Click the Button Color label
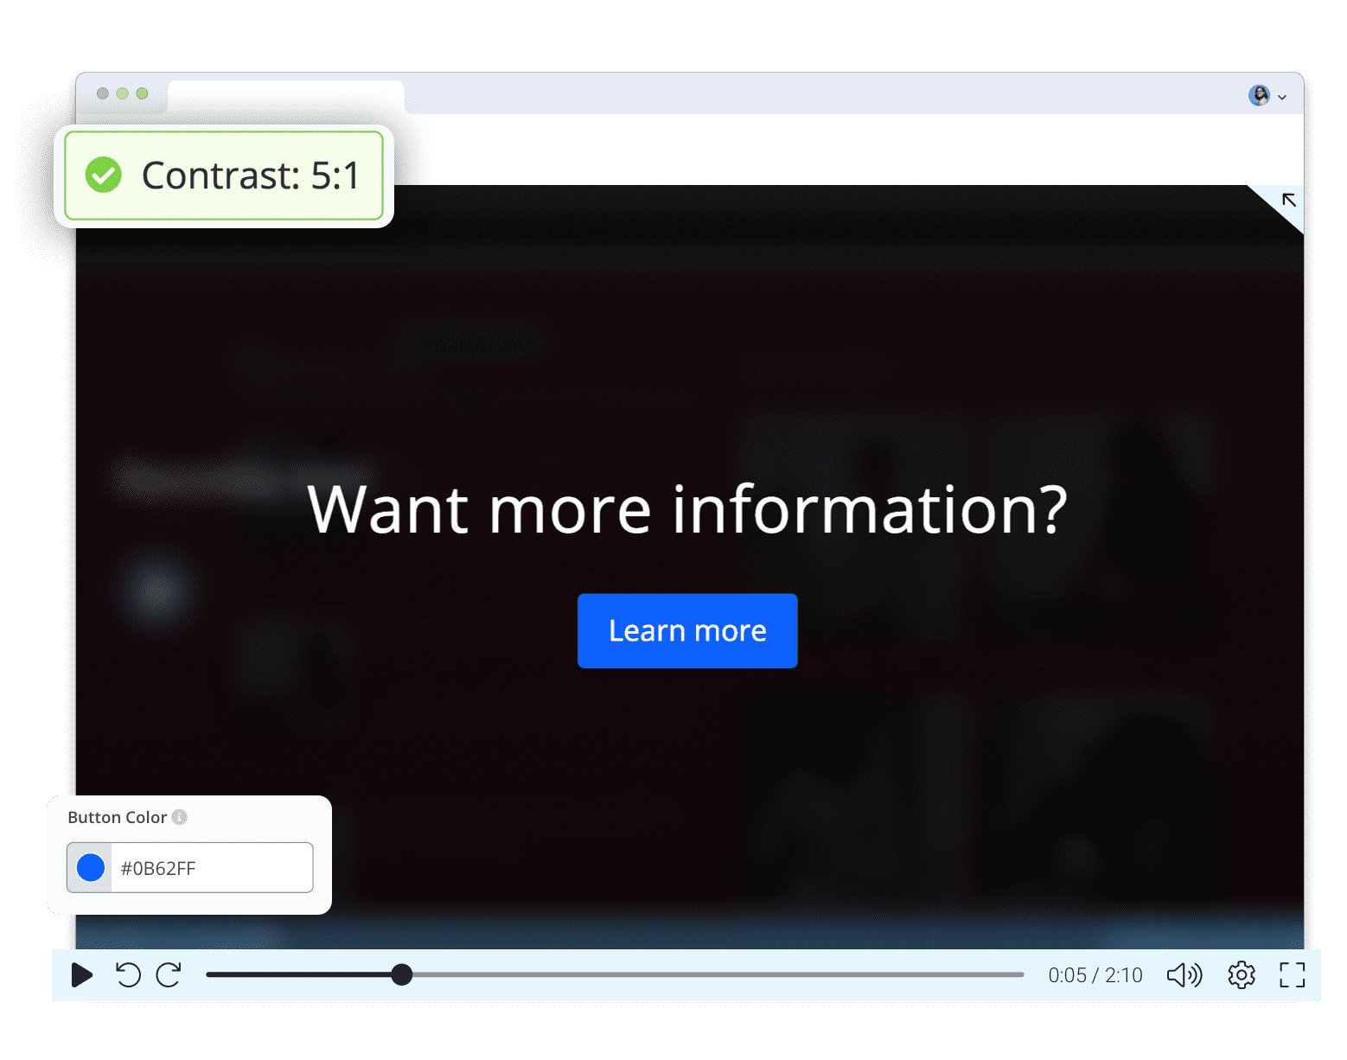Viewport: 1347px width, 1060px height. click(x=117, y=817)
